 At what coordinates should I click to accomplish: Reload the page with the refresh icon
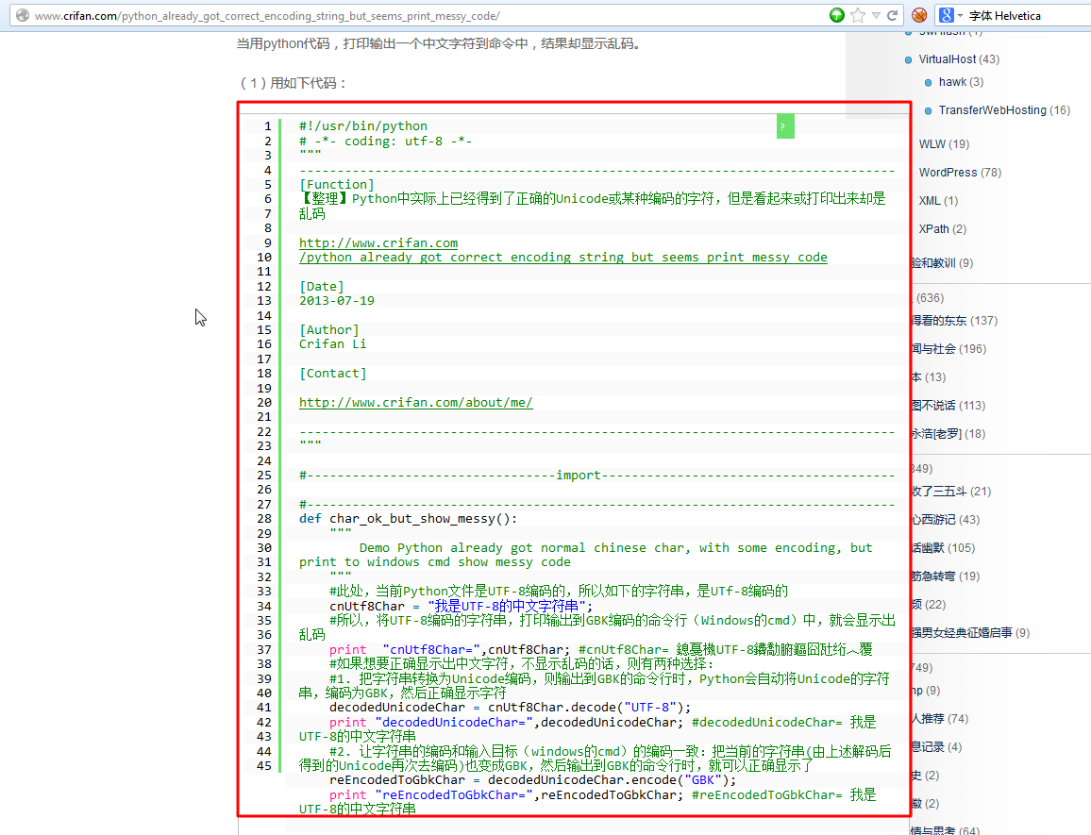pyautogui.click(x=892, y=15)
